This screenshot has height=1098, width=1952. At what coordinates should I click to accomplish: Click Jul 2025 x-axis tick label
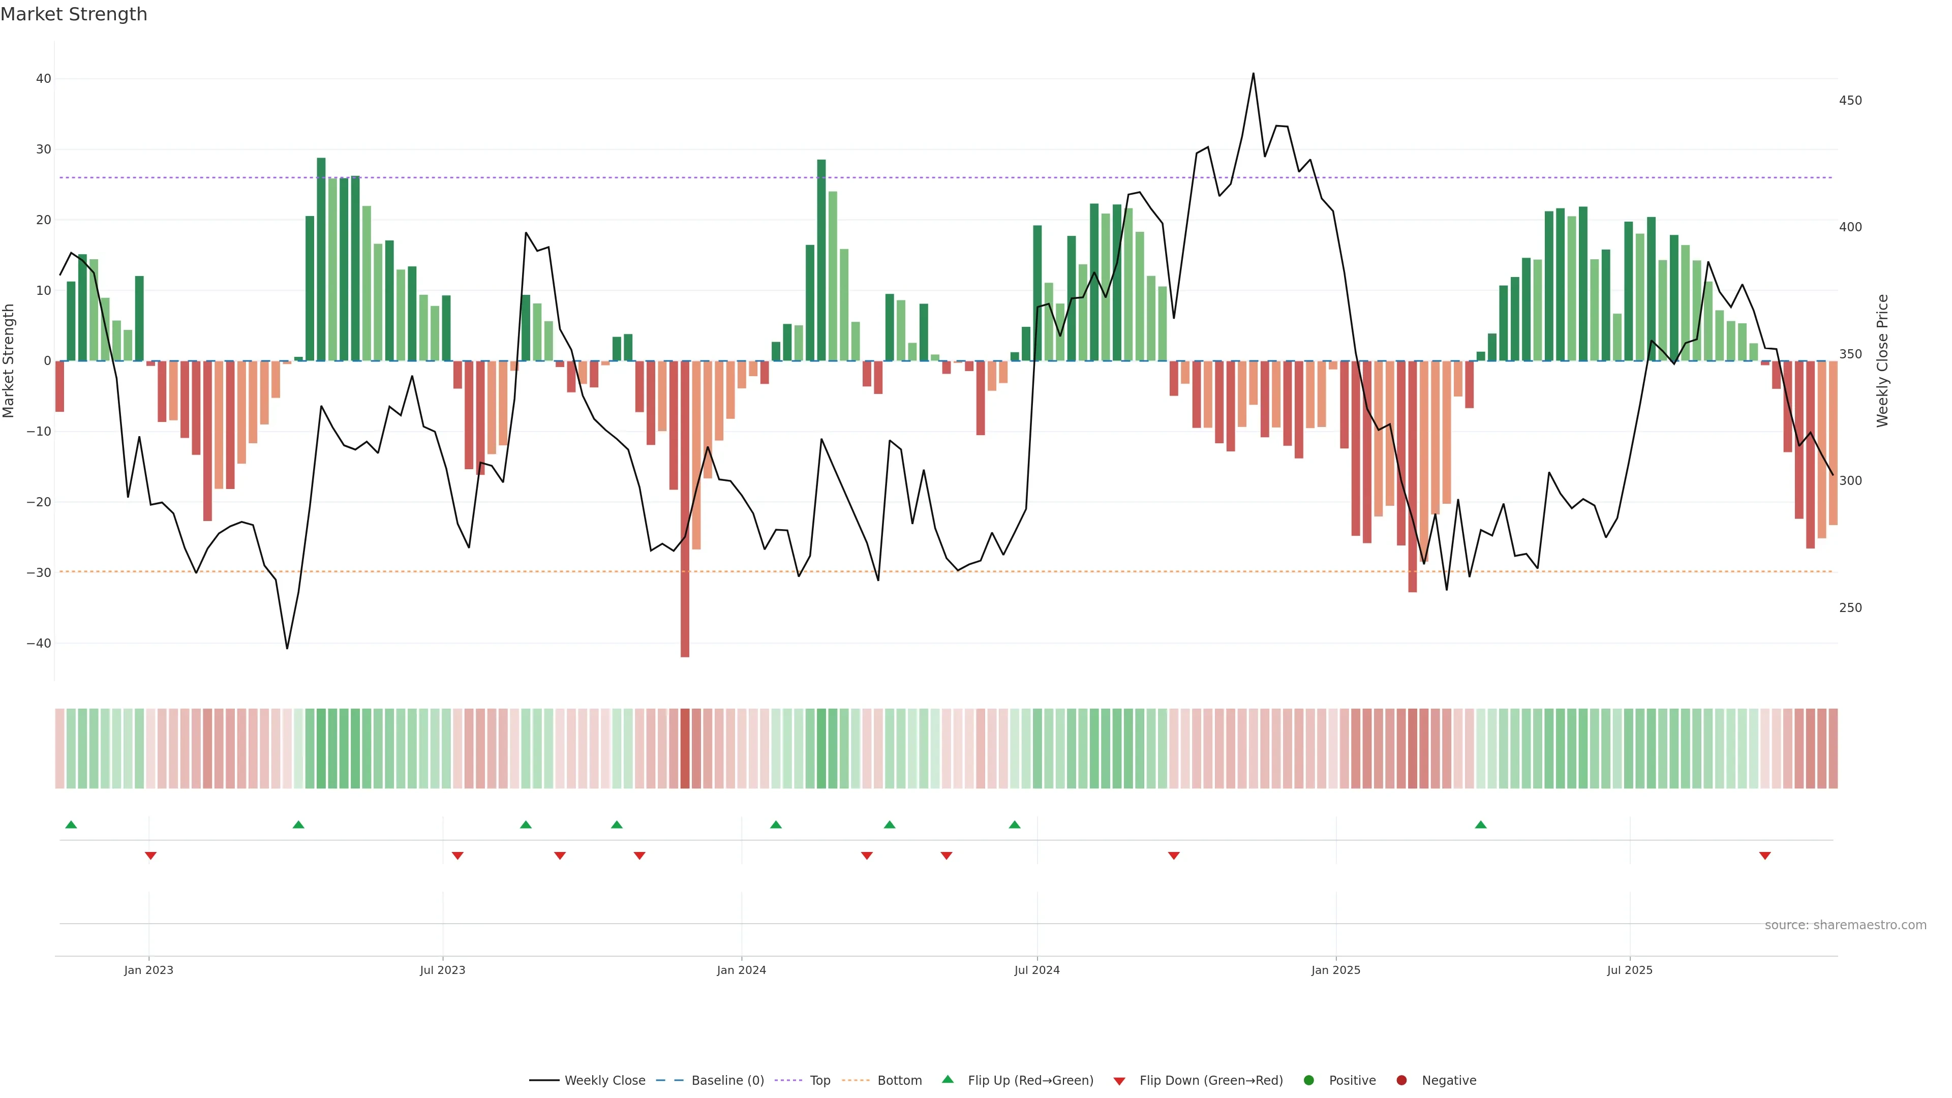pos(1629,970)
